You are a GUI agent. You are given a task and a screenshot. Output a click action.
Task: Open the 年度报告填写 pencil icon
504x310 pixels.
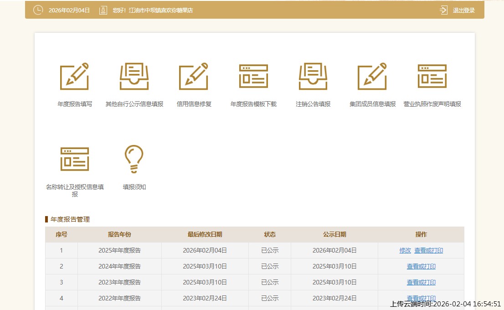(74, 77)
